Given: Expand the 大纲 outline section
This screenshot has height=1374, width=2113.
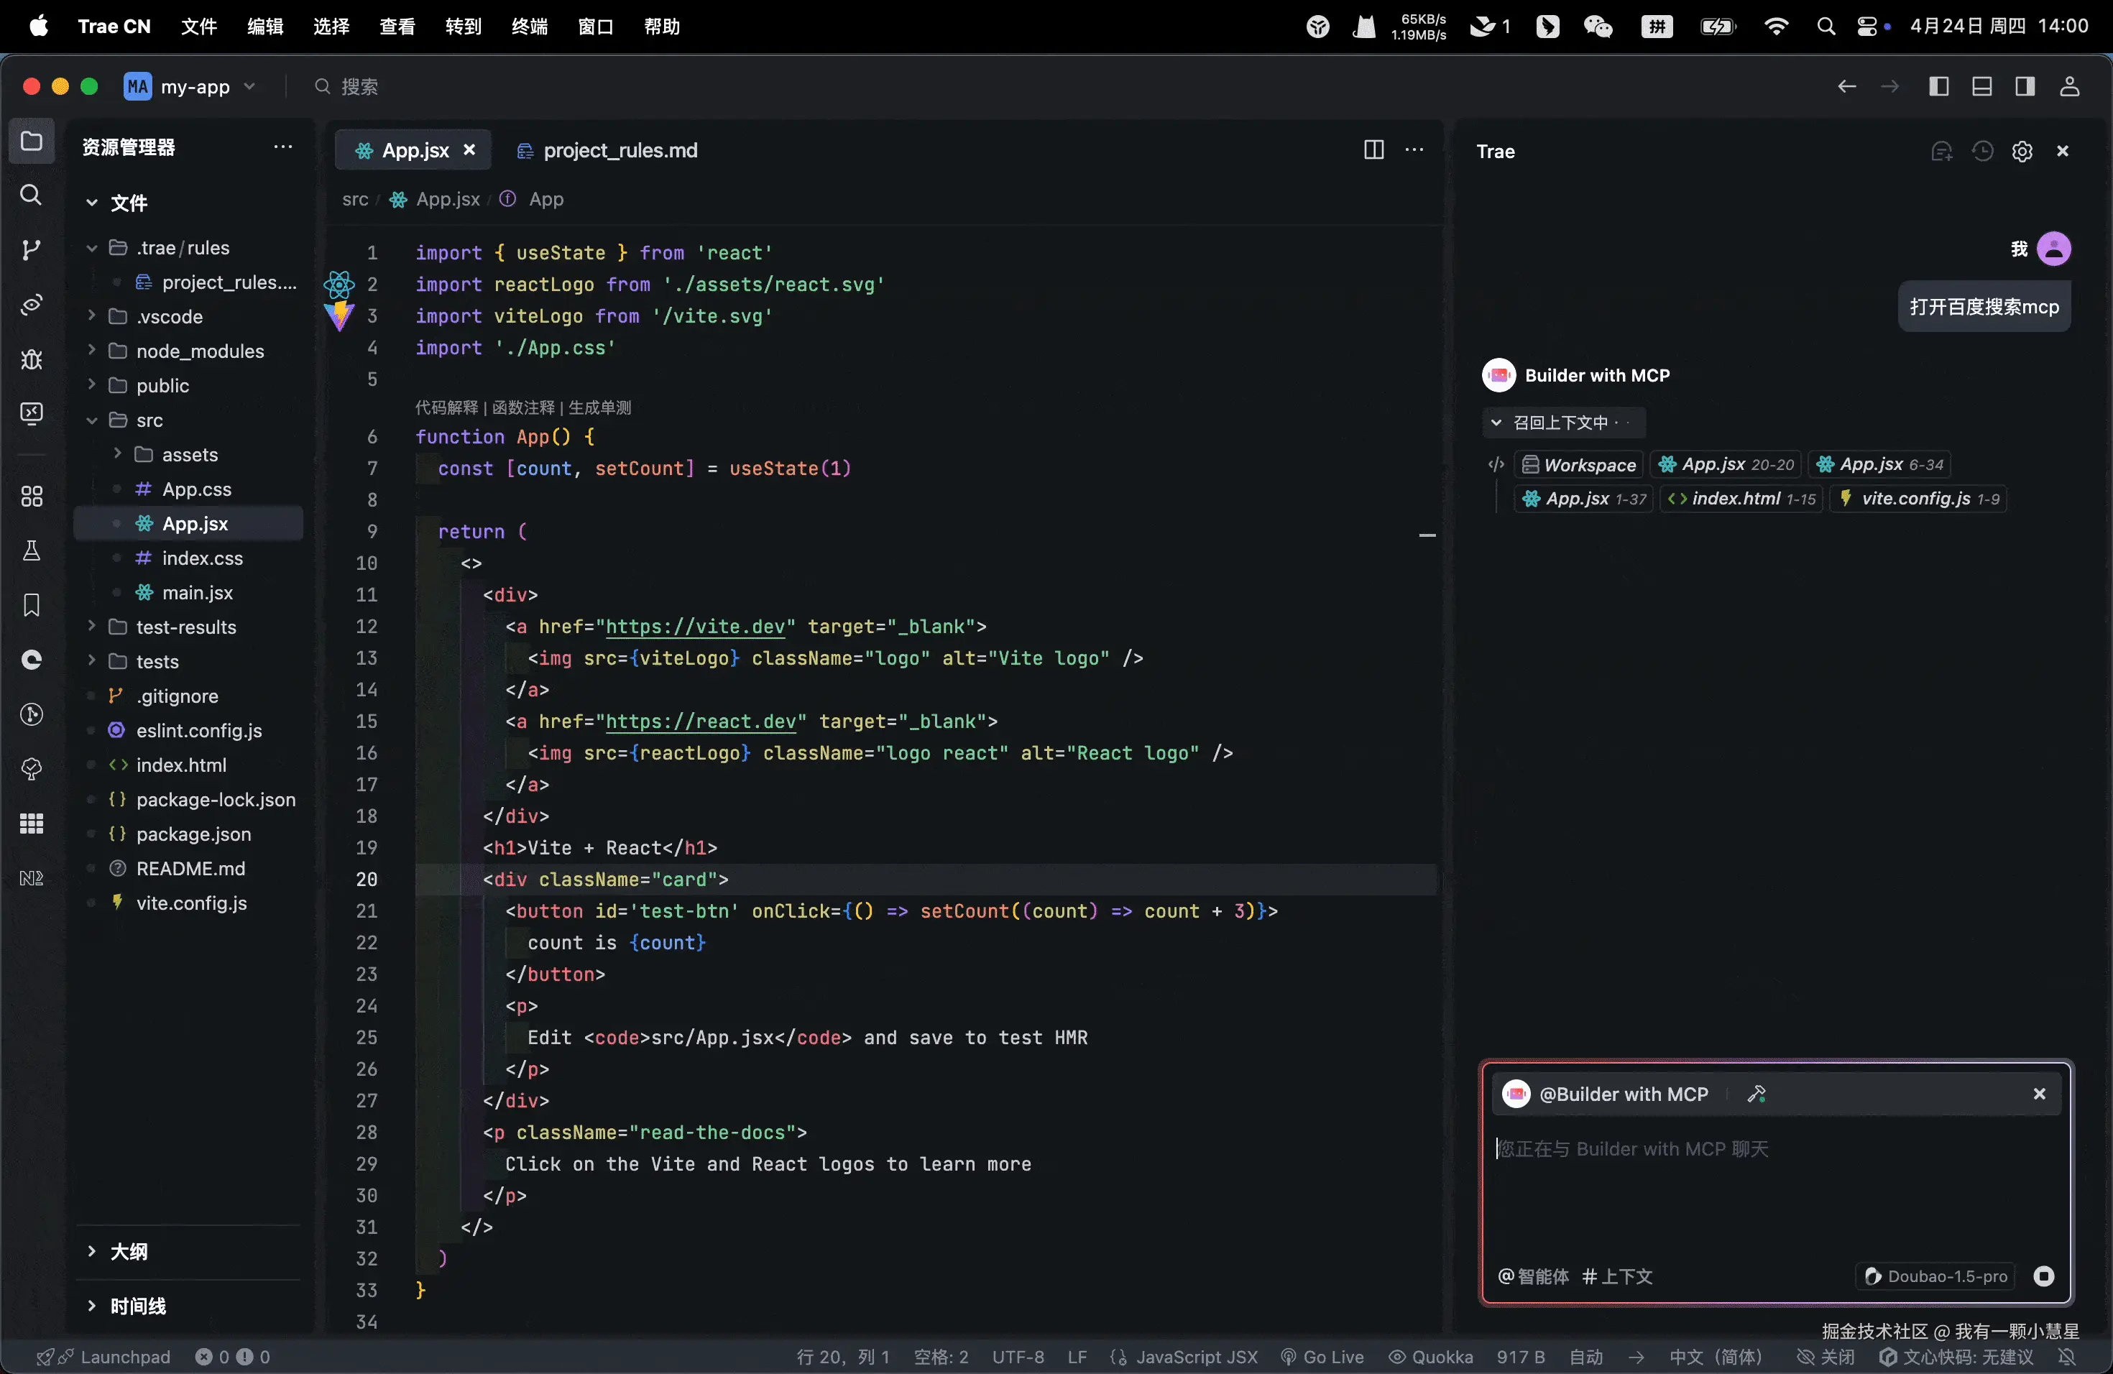Looking at the screenshot, I should [x=129, y=1252].
